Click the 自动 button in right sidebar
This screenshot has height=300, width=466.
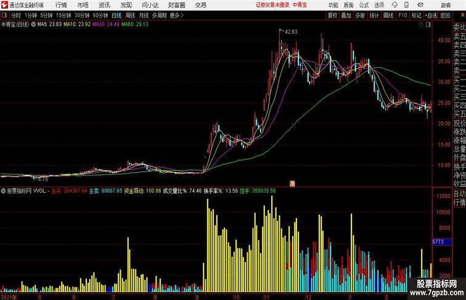click(459, 194)
